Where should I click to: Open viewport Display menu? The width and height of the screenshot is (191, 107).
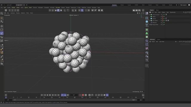click(x=18, y=13)
